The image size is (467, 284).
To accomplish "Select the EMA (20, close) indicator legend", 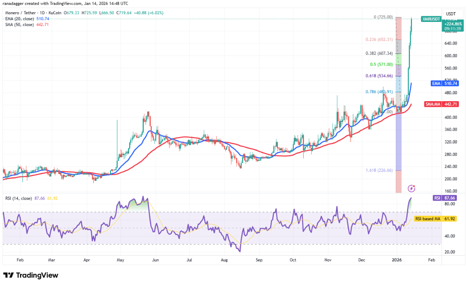I will 18,19.
